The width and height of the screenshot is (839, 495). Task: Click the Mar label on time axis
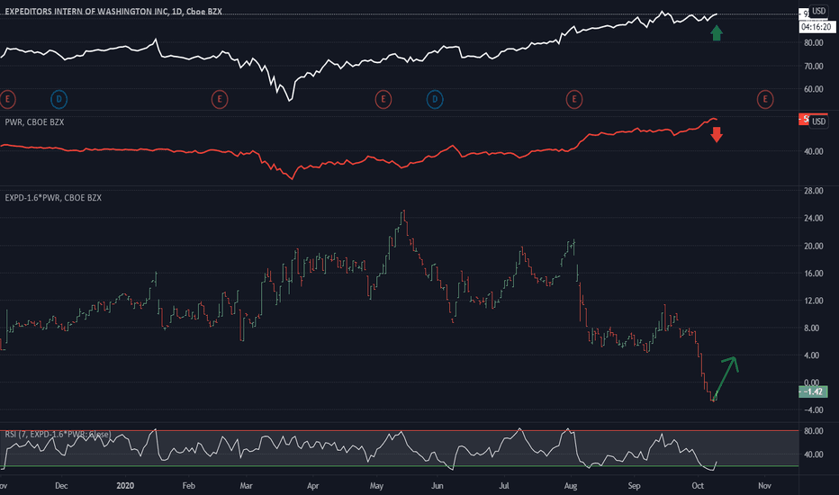[x=246, y=486]
